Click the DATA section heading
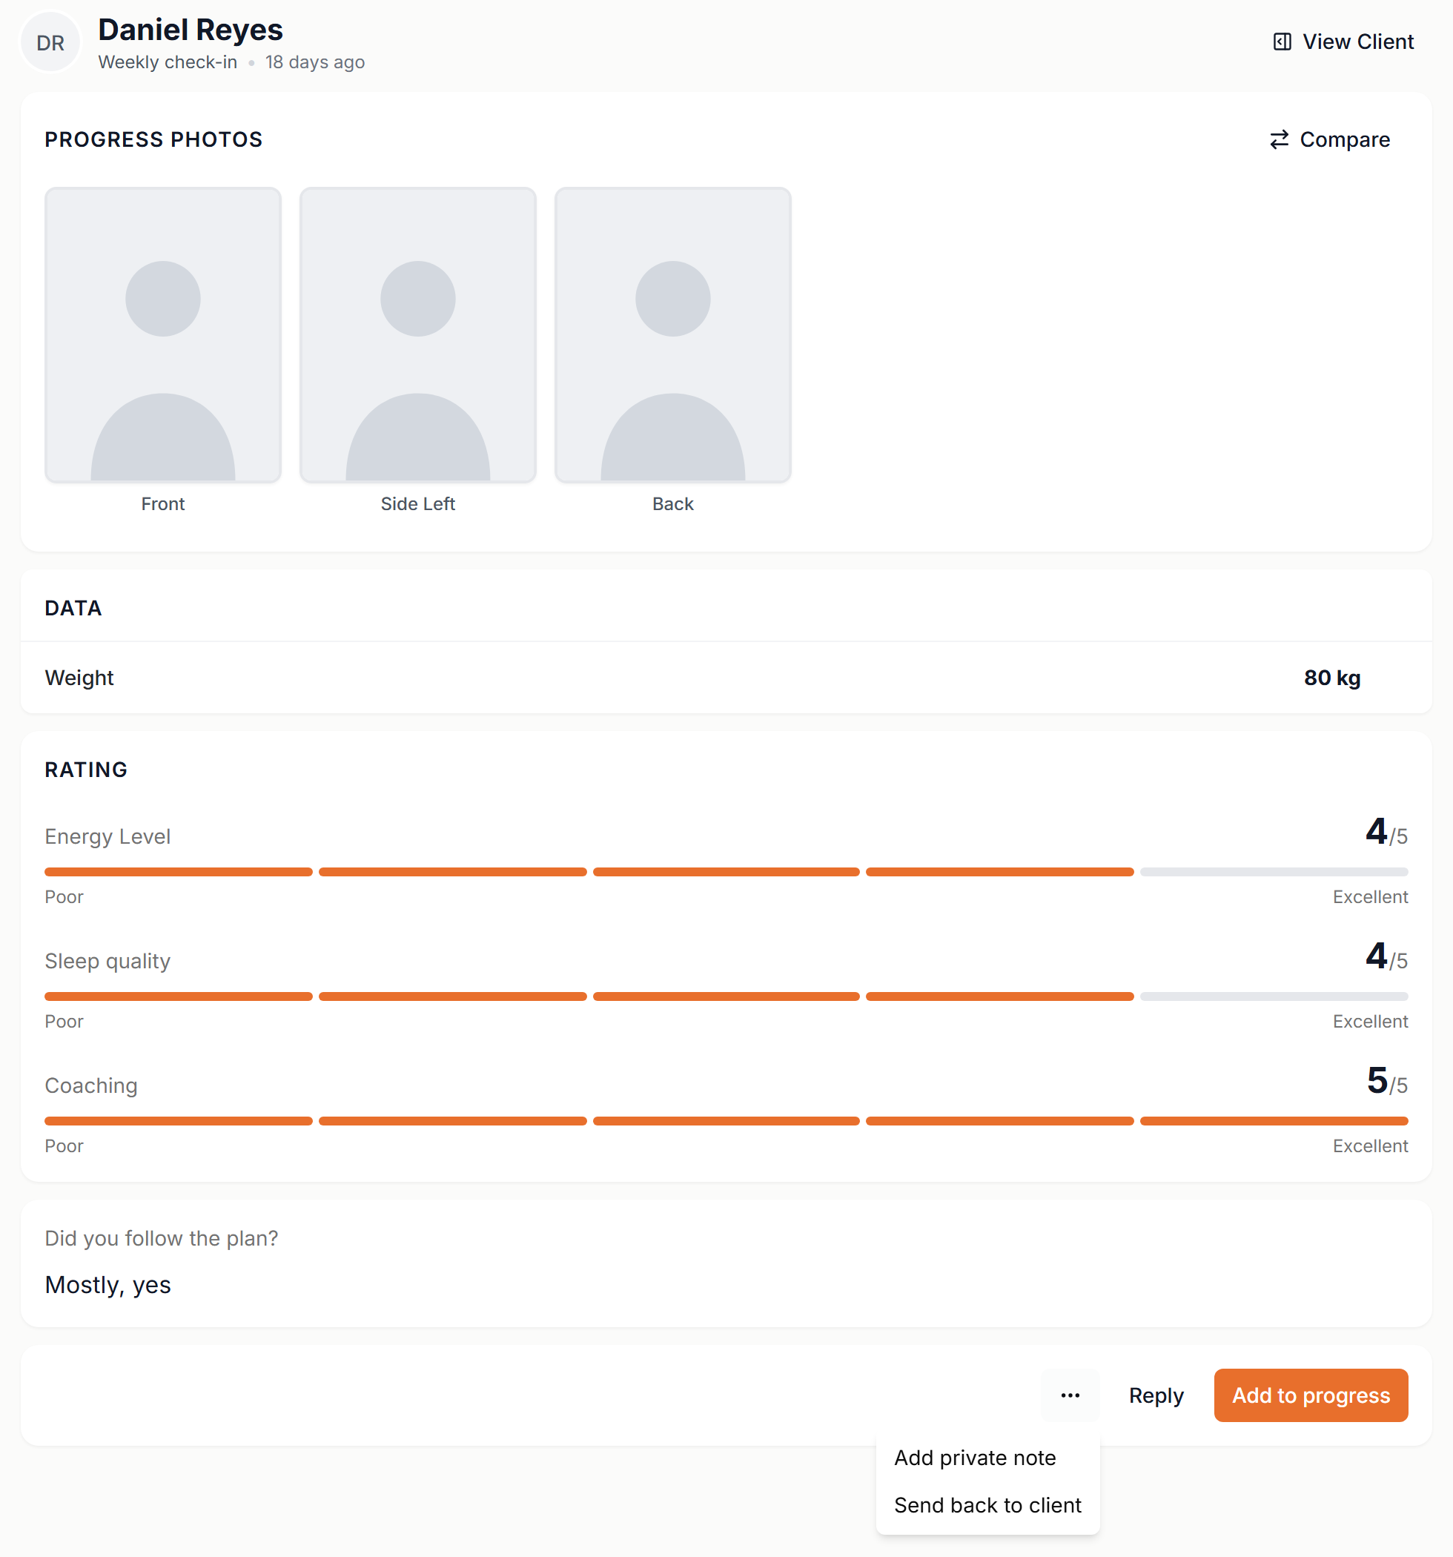Image resolution: width=1453 pixels, height=1557 pixels. 73,608
